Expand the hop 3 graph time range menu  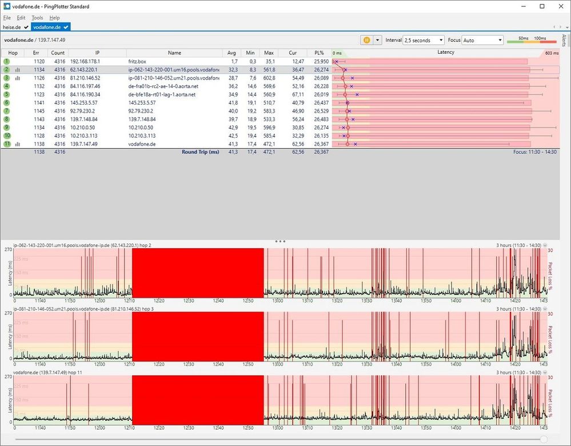coord(545,309)
